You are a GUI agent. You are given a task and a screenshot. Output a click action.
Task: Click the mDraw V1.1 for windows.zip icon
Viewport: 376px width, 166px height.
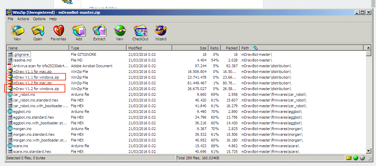[x=10, y=77]
